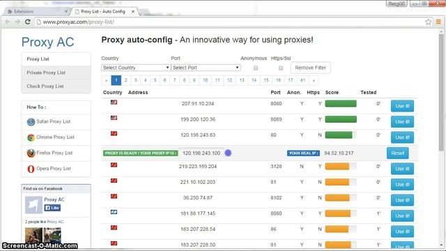
Task: Click the Opera icon in How To list
Action: point(31,169)
